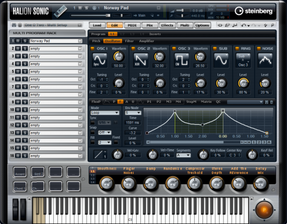287x224 pixels.
Task: Click the delete multi-program trash icon
Action: pos(20,25)
